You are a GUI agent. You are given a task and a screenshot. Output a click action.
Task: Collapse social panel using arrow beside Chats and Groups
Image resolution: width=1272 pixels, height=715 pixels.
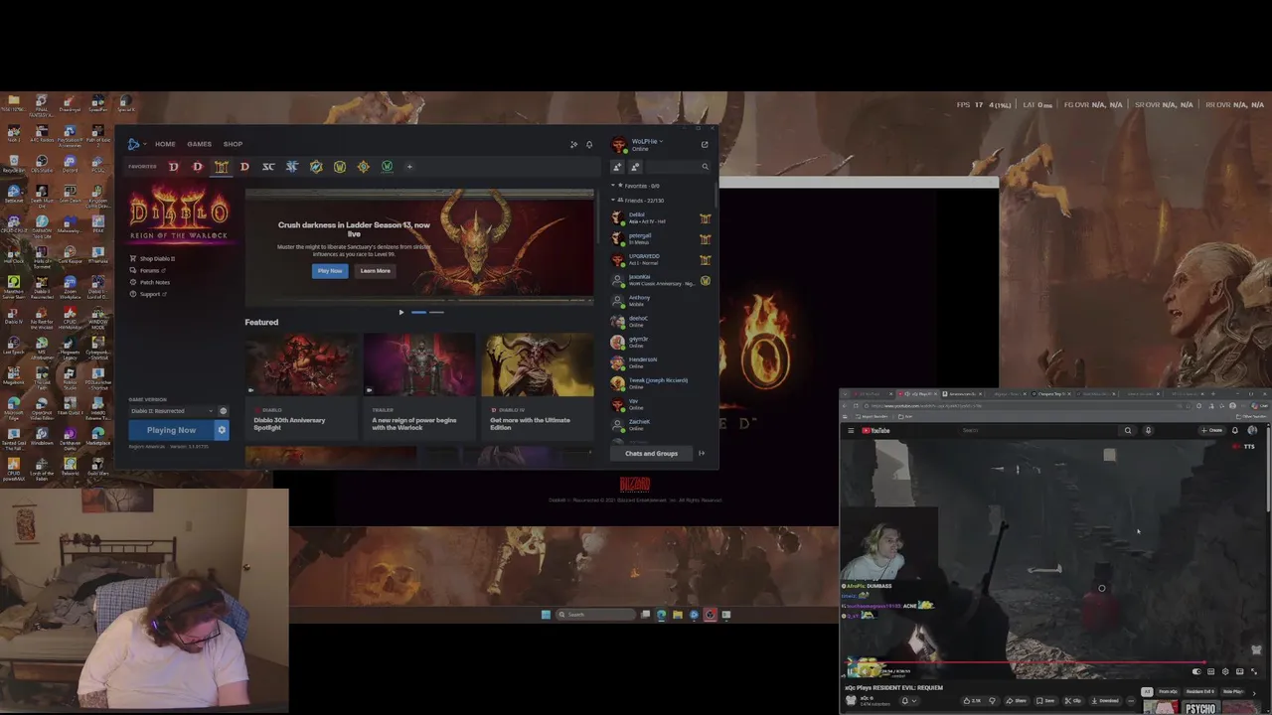(702, 454)
